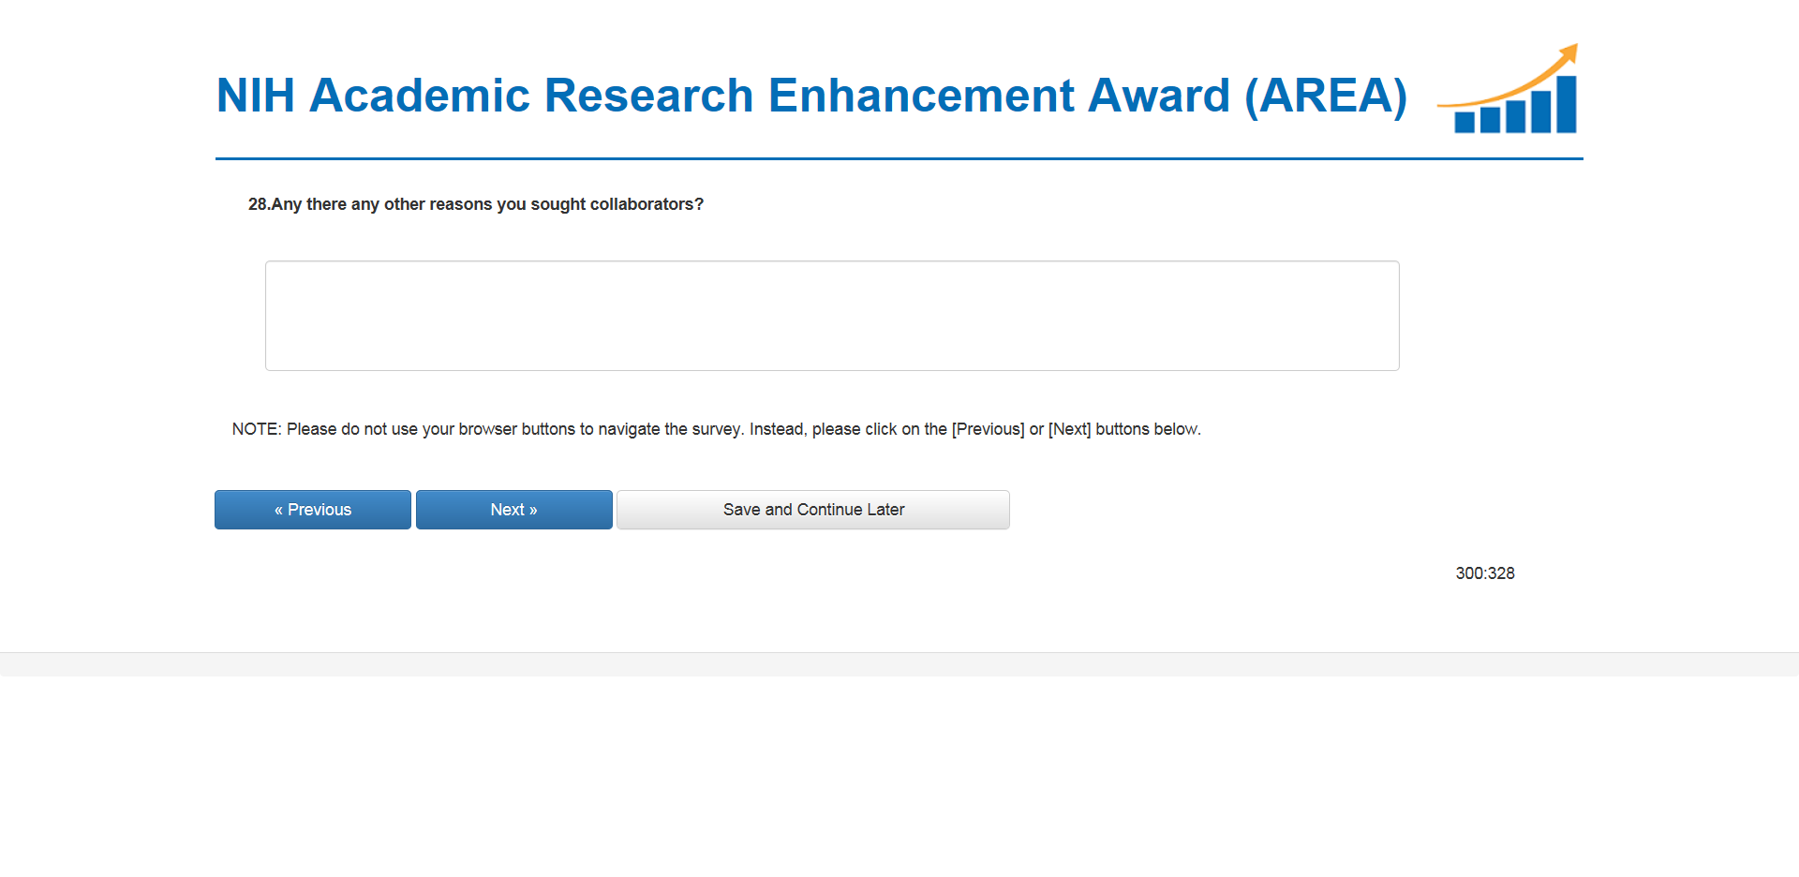Screen dimensions: 1799x877
Task: Click the NOTE about browser buttons
Action: coord(716,429)
